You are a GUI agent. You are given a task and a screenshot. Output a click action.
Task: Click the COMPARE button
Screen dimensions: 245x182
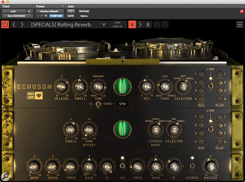[56, 16]
